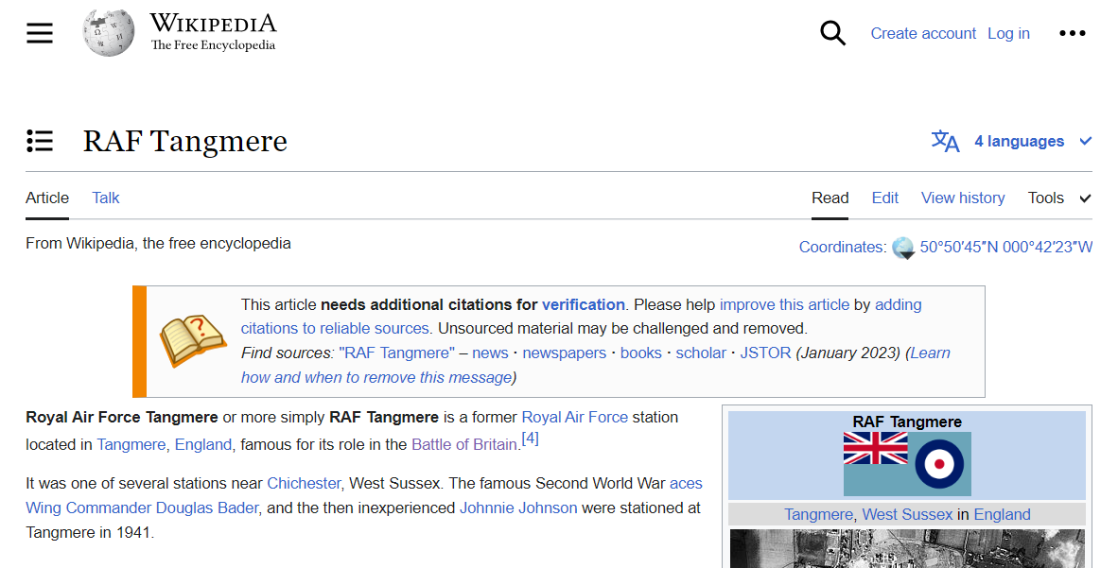1118x568 pixels.
Task: Open the View history tab
Action: click(x=963, y=198)
